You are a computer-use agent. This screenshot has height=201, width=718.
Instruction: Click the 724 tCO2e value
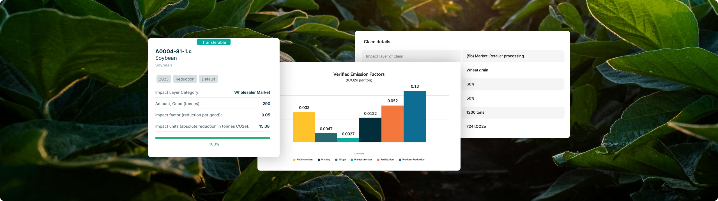(476, 126)
